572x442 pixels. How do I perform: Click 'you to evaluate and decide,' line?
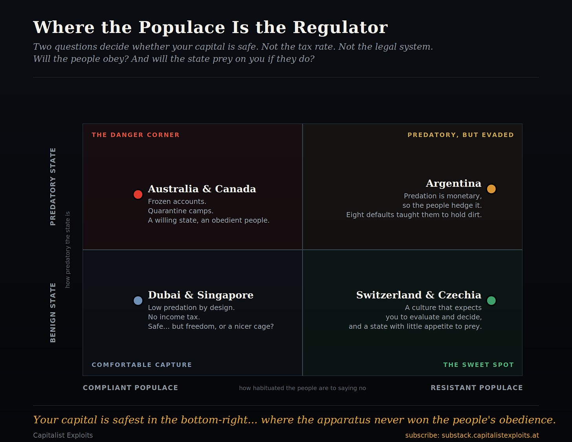pos(434,317)
